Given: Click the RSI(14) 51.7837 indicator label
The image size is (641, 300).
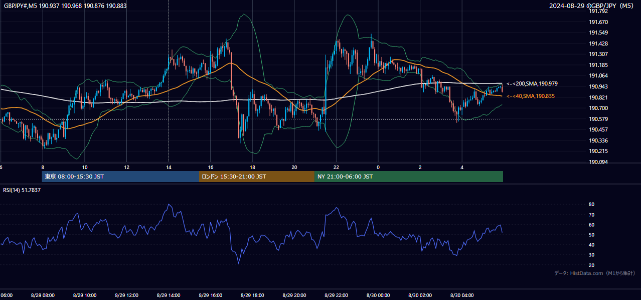Looking at the screenshot, I should (x=22, y=190).
